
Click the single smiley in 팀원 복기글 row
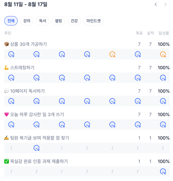tap(36, 148)
